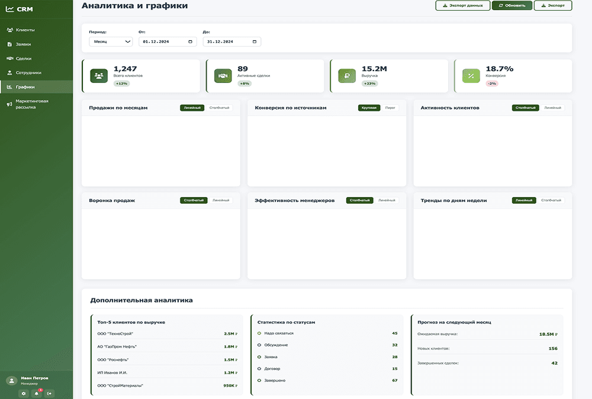Screen dimensions: 592x399
Task: Switch Продажи по месяцам to Столбчатый
Action: coord(219,108)
